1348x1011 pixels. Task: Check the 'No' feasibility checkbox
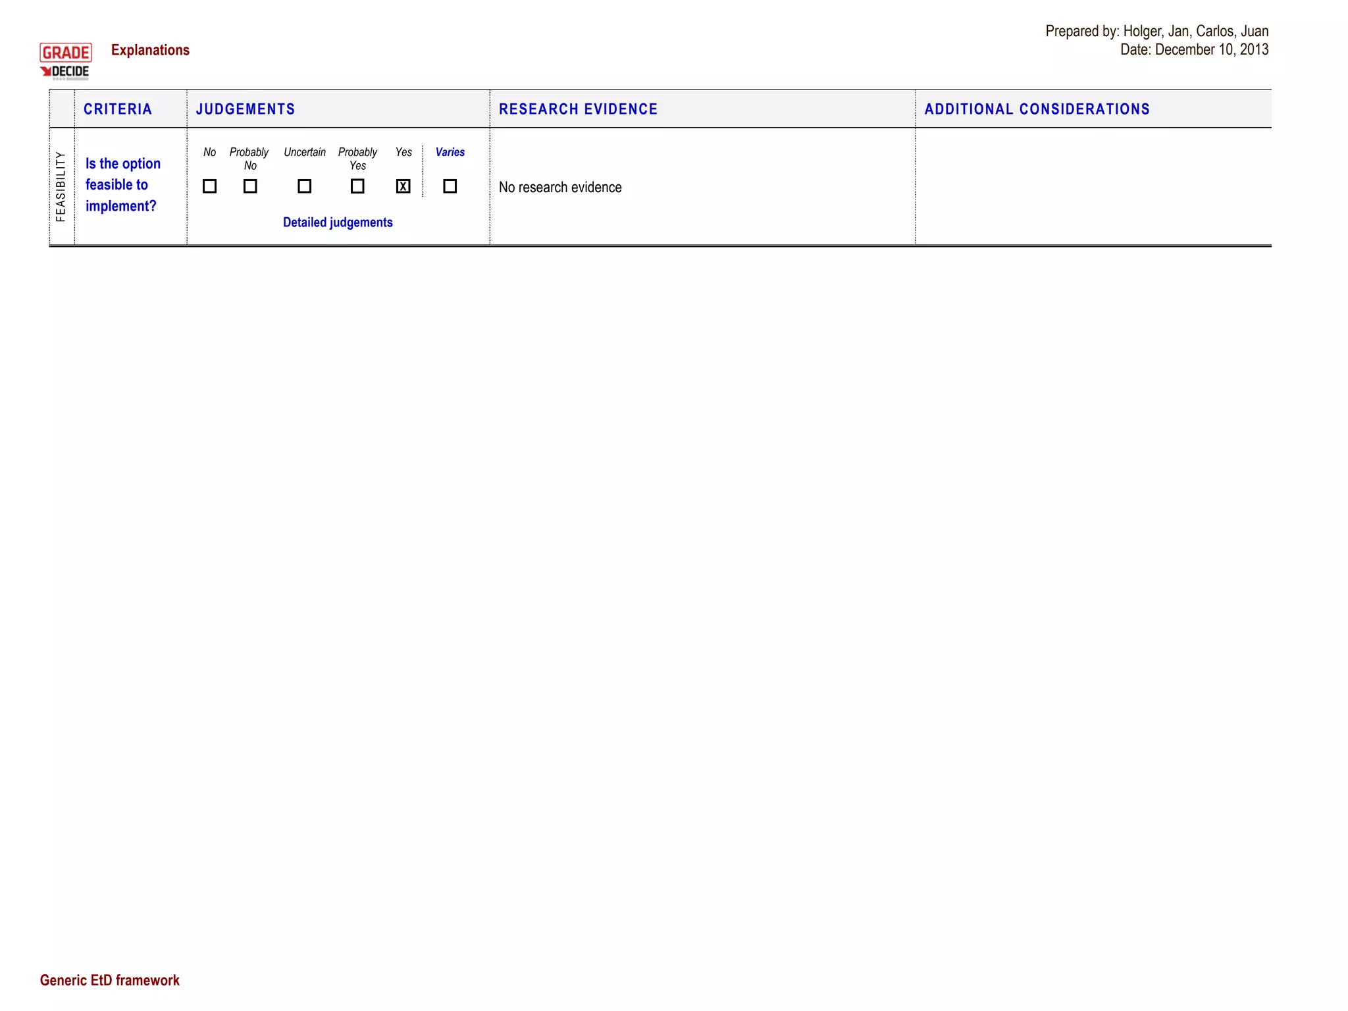tap(209, 186)
